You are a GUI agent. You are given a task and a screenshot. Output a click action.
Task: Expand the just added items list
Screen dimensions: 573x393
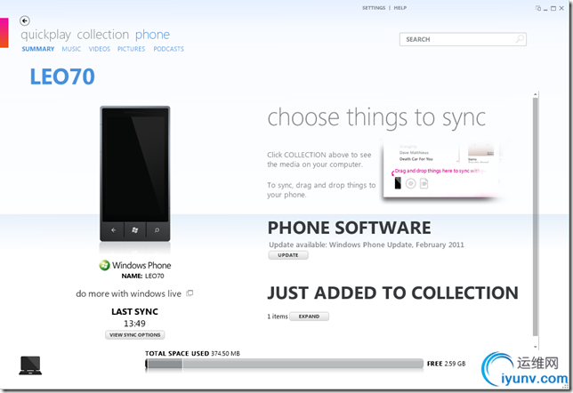[x=309, y=317]
